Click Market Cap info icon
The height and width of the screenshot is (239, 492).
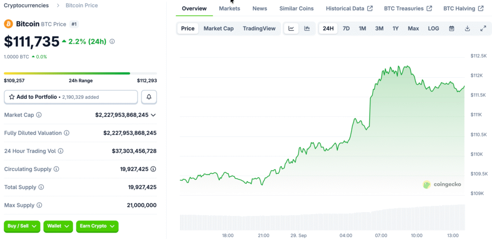pos(39,115)
